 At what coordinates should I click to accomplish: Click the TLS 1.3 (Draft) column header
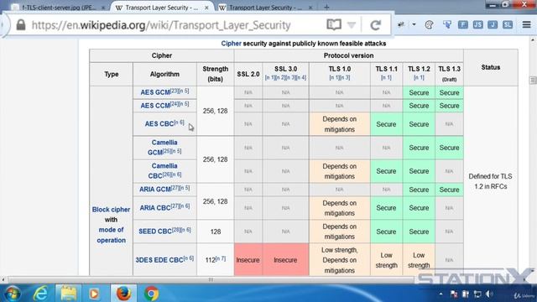(x=449, y=74)
